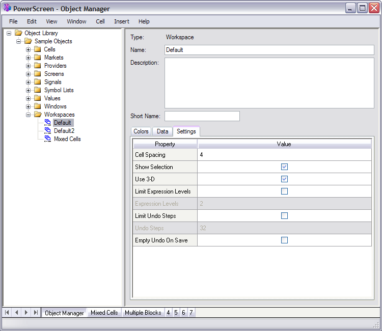Click the Object Library root folder icon

click(18, 33)
